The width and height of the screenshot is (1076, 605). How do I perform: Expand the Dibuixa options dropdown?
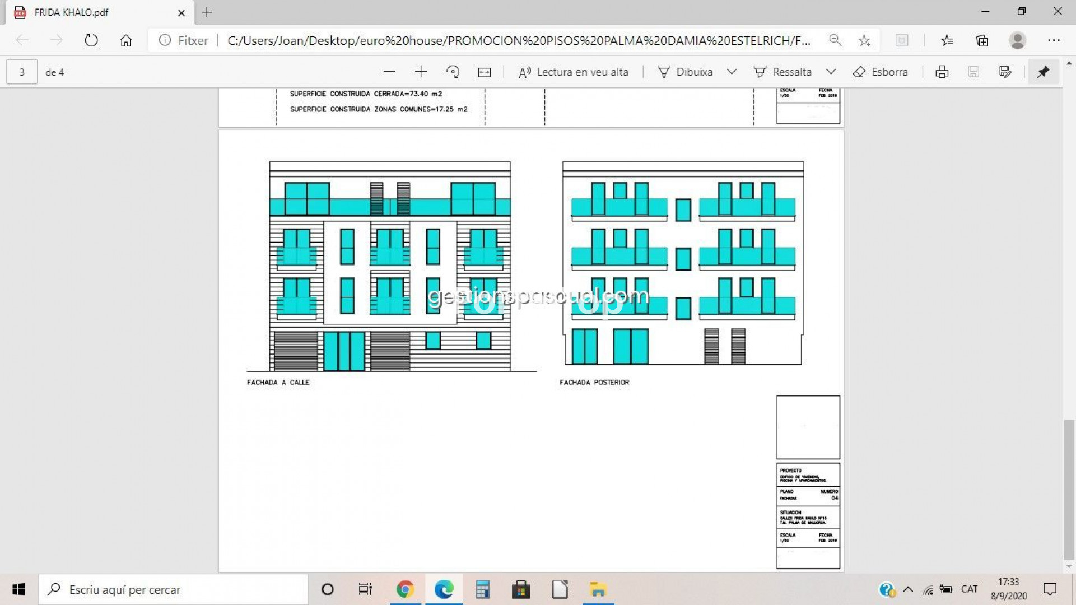pyautogui.click(x=732, y=72)
